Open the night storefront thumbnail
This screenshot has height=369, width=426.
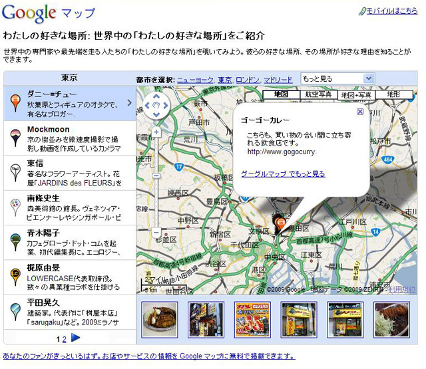click(206, 320)
